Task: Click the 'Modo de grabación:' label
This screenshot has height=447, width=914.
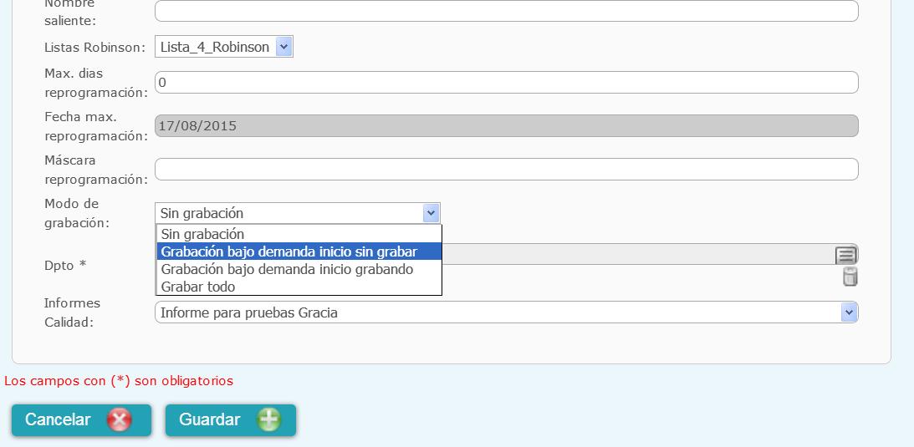Action: tap(77, 213)
